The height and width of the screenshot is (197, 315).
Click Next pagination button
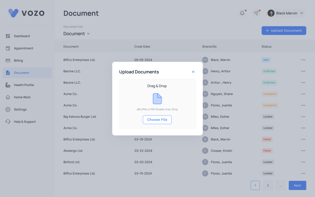[x=297, y=185]
